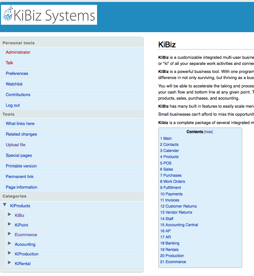The height and width of the screenshot is (276, 254).
Task: Click the Categories section header
Action: [x=14, y=196]
